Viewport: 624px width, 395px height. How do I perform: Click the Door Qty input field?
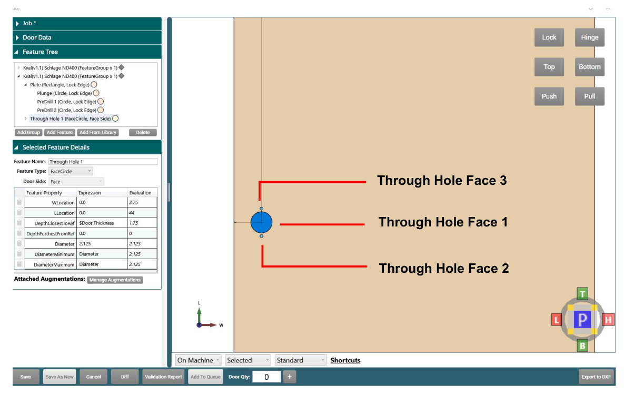(266, 377)
